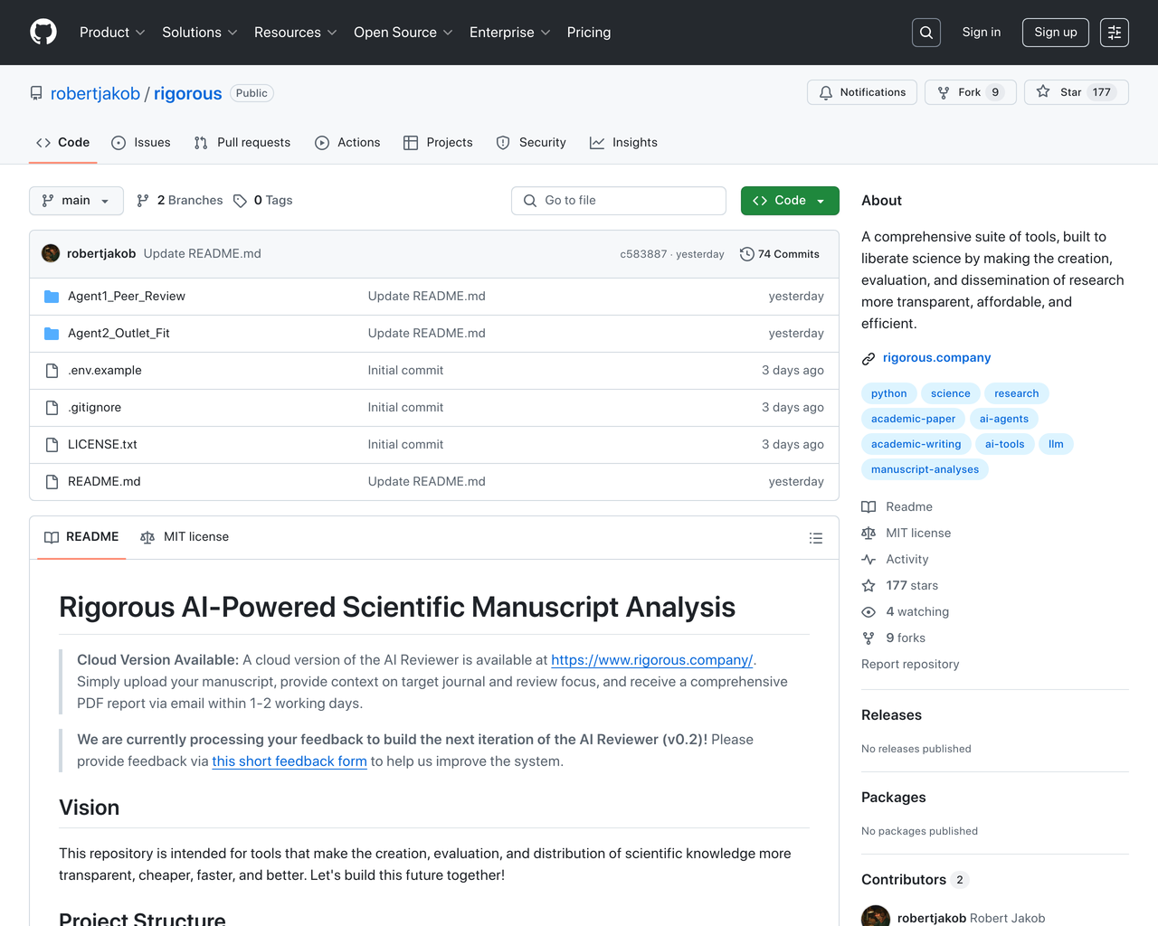1158x926 pixels.
Task: Expand the Enterprise menu
Action: click(510, 33)
